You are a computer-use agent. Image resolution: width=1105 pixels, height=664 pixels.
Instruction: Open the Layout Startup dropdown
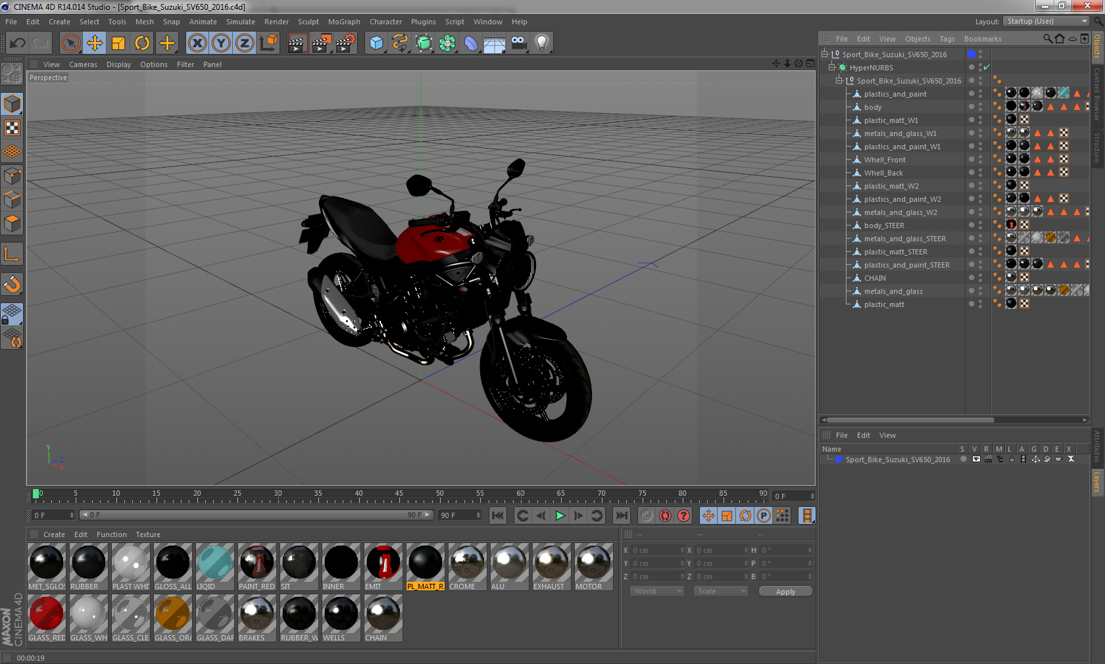(1047, 21)
